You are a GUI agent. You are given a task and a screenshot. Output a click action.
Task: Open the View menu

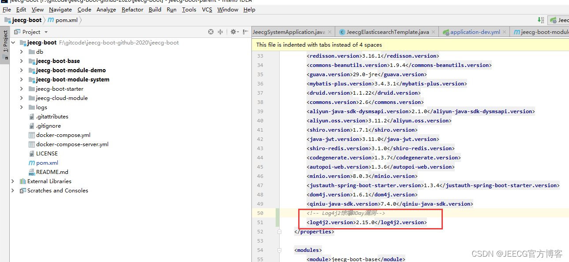[37, 9]
